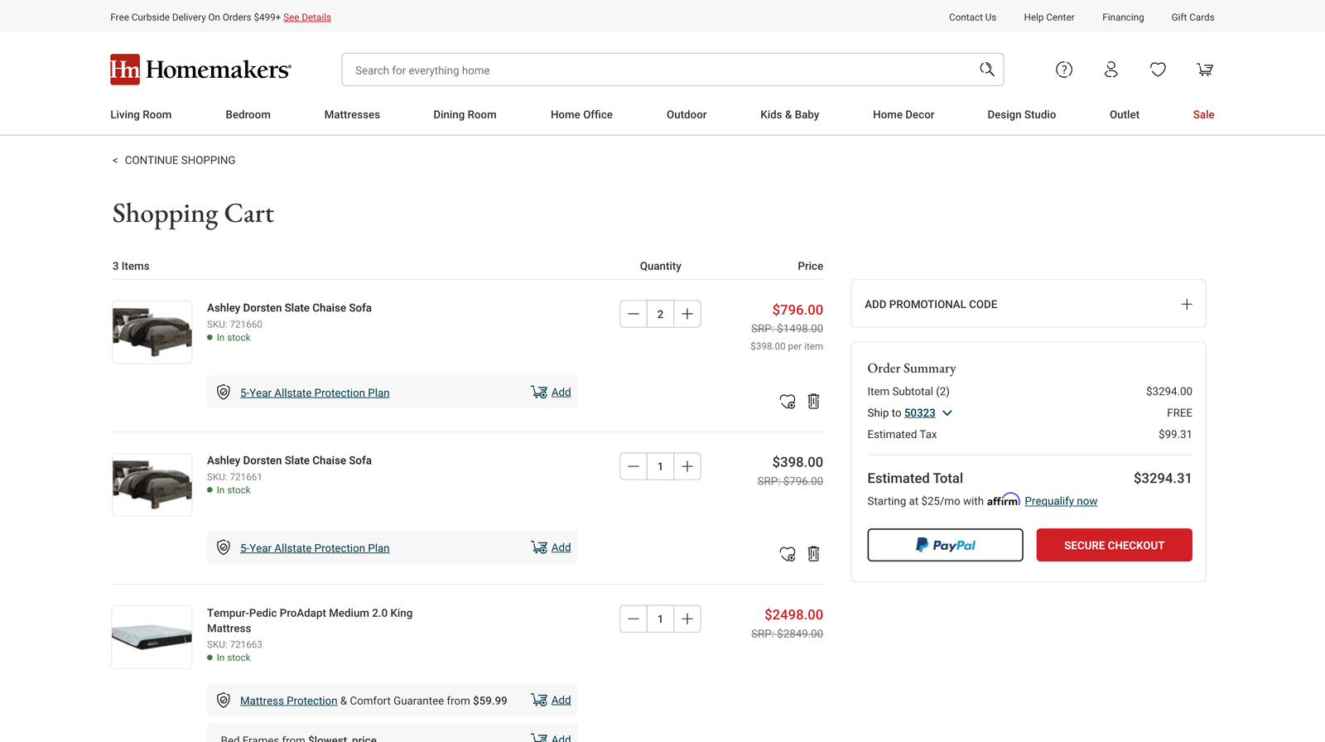Click quantity field of SKU 721660 sofa
This screenshot has height=742, width=1325.
pyautogui.click(x=660, y=314)
